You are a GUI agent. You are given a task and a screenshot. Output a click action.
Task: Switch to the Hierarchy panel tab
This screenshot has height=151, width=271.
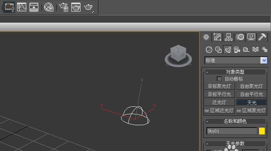click(x=228, y=37)
